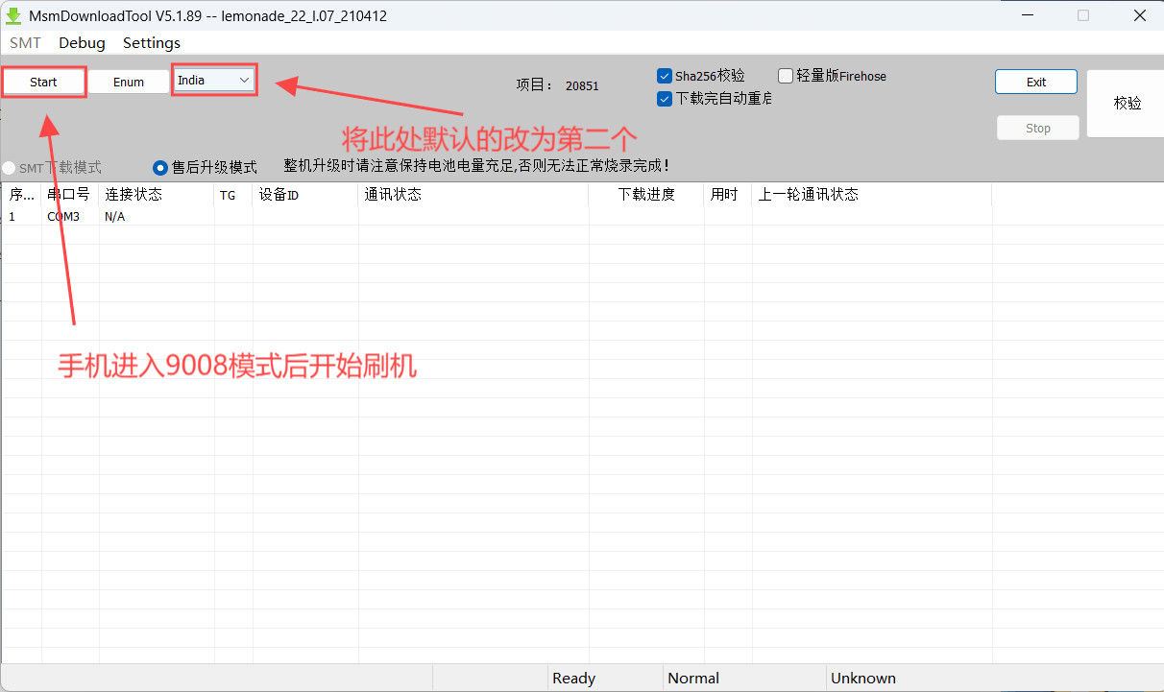Select the SMT下载模式 radio button
1164x692 pixels.
point(10,168)
